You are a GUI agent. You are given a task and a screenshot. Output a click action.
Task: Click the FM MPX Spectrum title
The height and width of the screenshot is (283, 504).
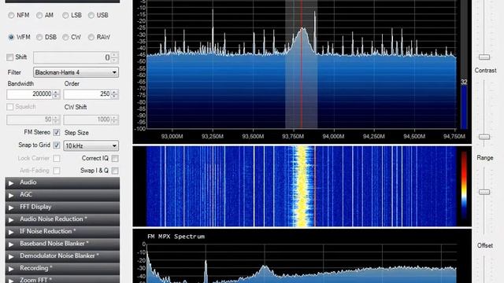pos(176,237)
